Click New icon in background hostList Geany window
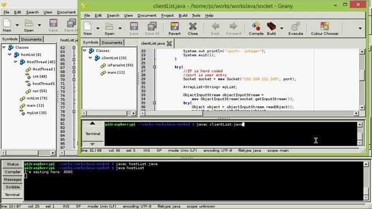The width and height of the screenshot is (372, 209). point(7,23)
